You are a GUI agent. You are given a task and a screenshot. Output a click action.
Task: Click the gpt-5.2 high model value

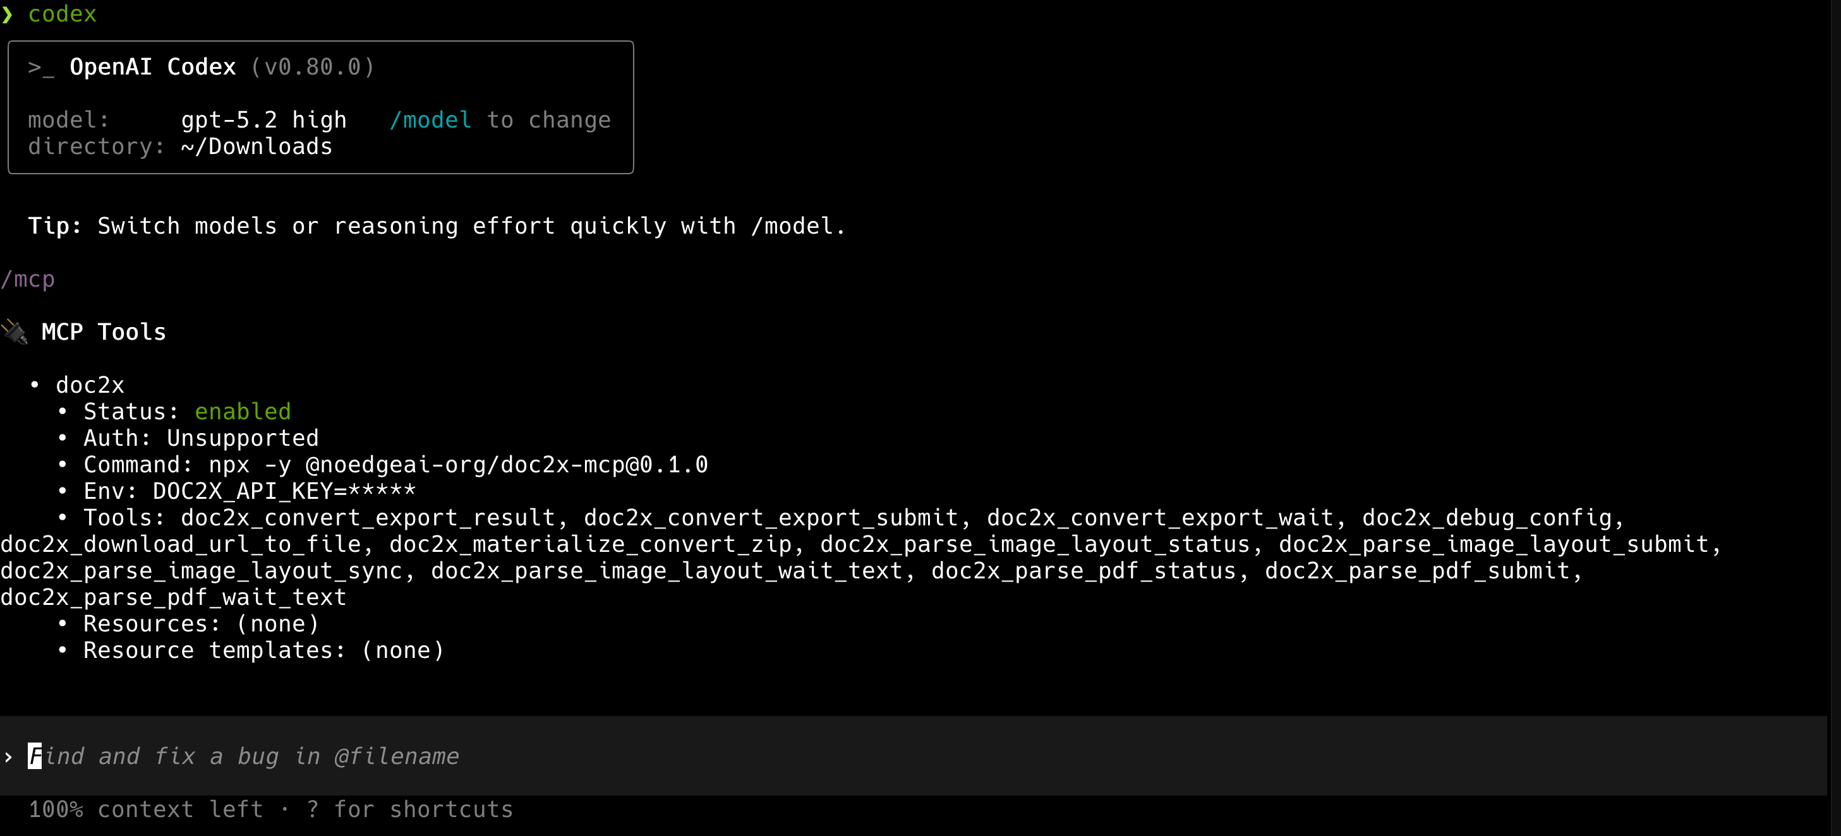[263, 120]
